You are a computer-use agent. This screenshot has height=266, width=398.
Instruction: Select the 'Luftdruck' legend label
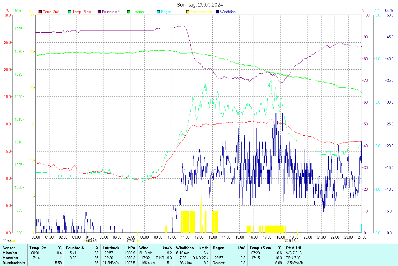pos(138,12)
